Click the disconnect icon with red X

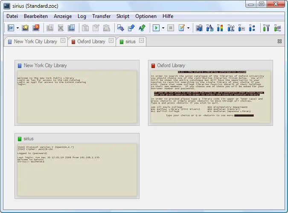click(x=36, y=28)
